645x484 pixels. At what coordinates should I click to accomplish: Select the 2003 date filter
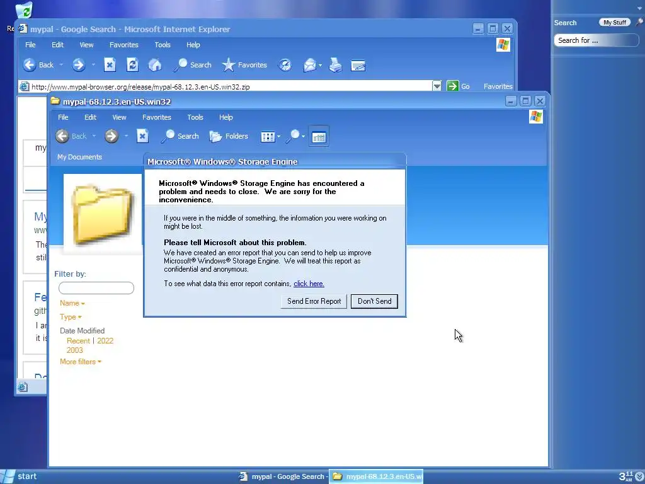(74, 350)
